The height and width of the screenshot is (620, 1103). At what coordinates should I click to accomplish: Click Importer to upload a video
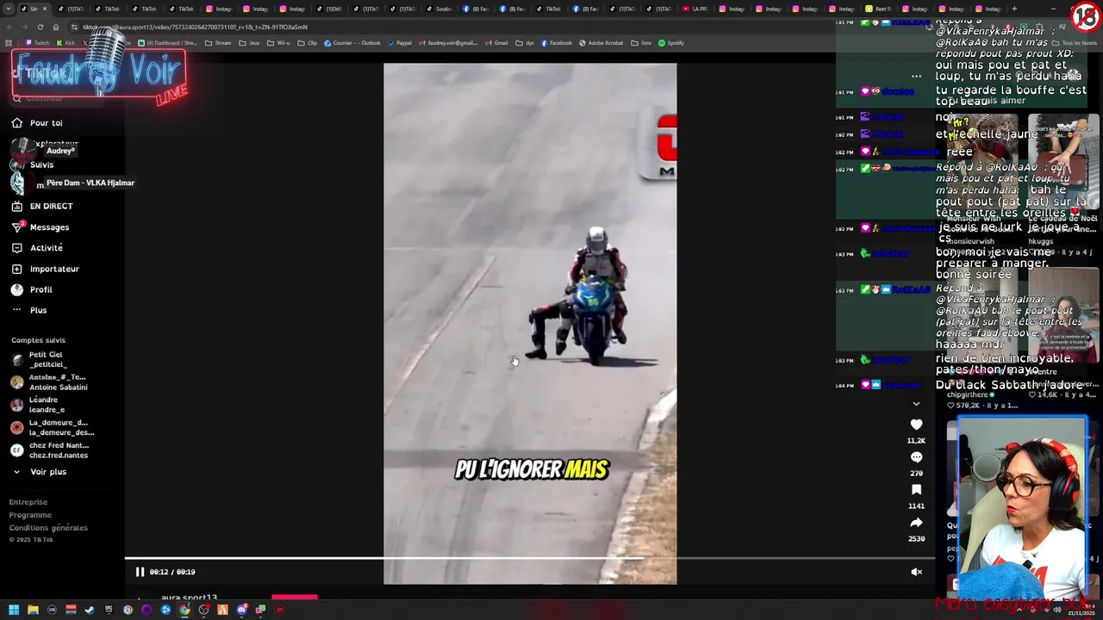coord(45,269)
